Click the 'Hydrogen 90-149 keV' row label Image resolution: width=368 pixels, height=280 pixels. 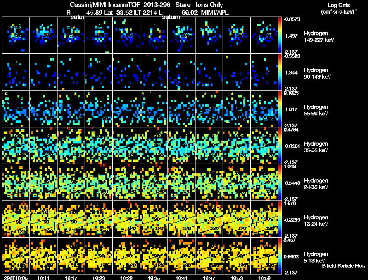[x=317, y=74]
